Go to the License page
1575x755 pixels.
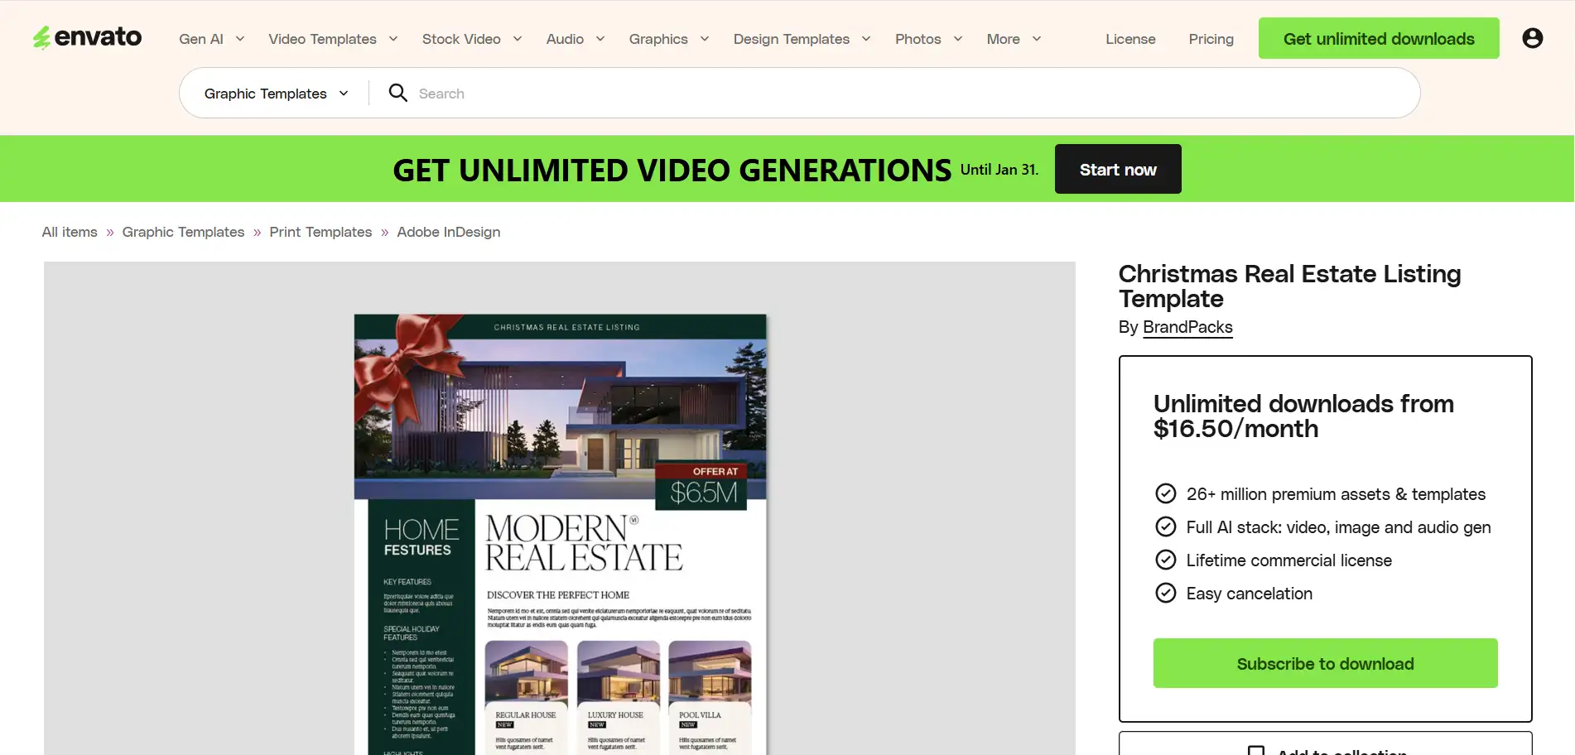click(1130, 39)
